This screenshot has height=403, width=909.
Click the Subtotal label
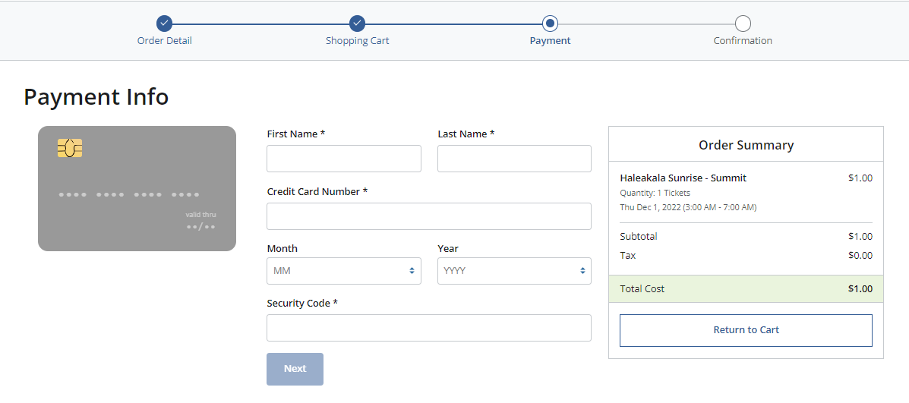[x=638, y=236]
